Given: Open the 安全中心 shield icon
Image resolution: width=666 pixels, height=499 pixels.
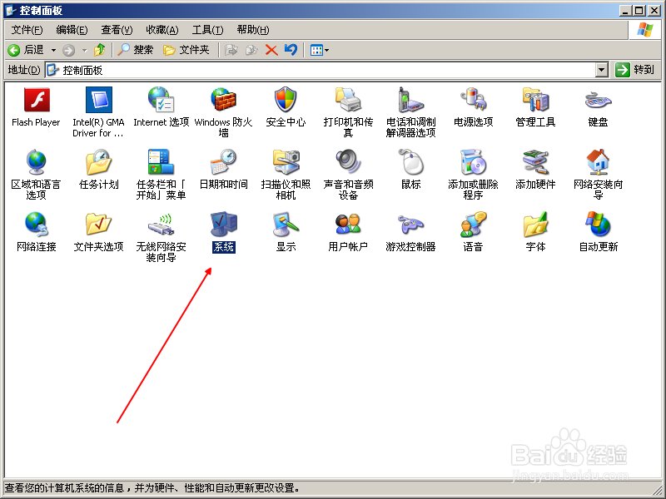Looking at the screenshot, I should [286, 101].
